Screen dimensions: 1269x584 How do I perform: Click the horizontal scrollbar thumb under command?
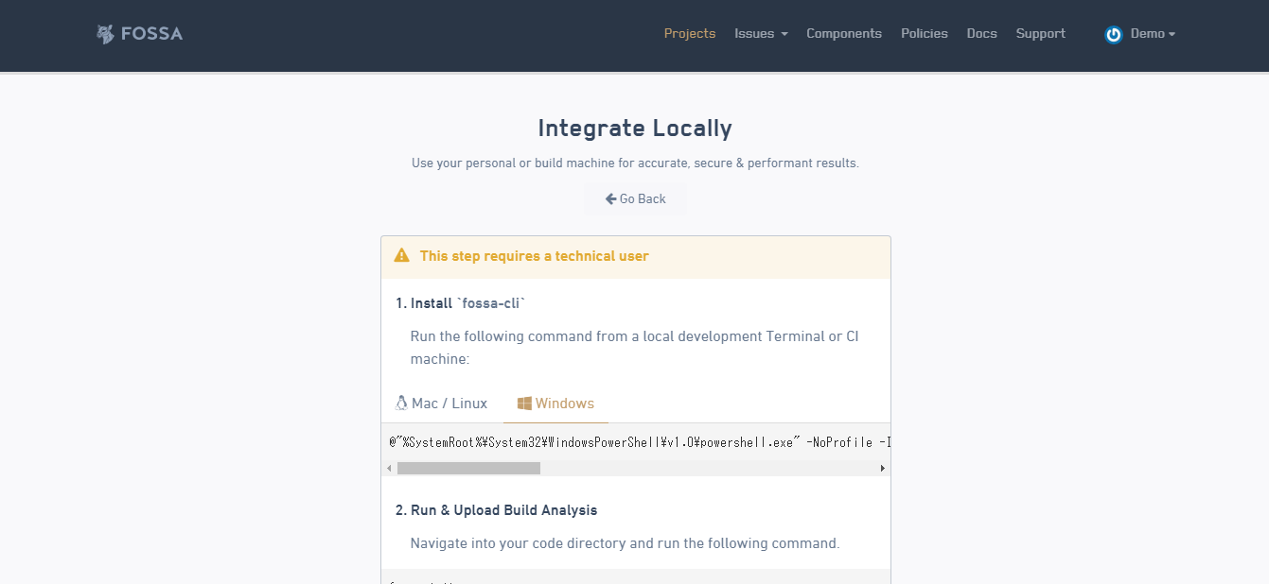(468, 468)
